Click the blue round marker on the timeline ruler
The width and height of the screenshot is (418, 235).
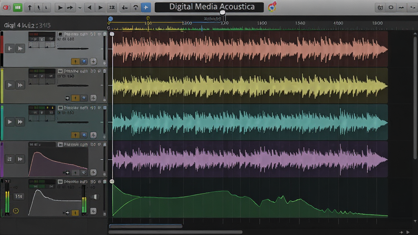pos(110,19)
